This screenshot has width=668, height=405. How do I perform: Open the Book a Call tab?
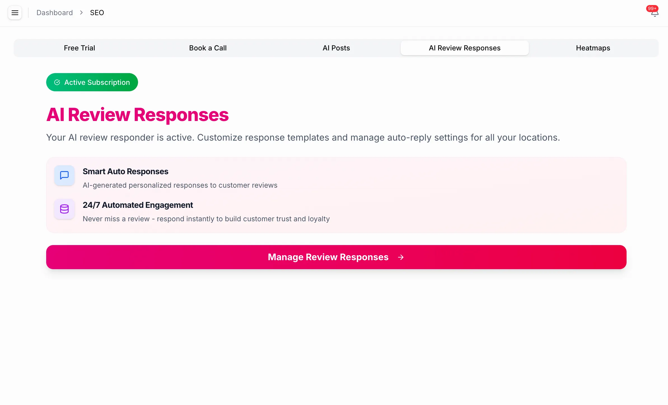208,48
